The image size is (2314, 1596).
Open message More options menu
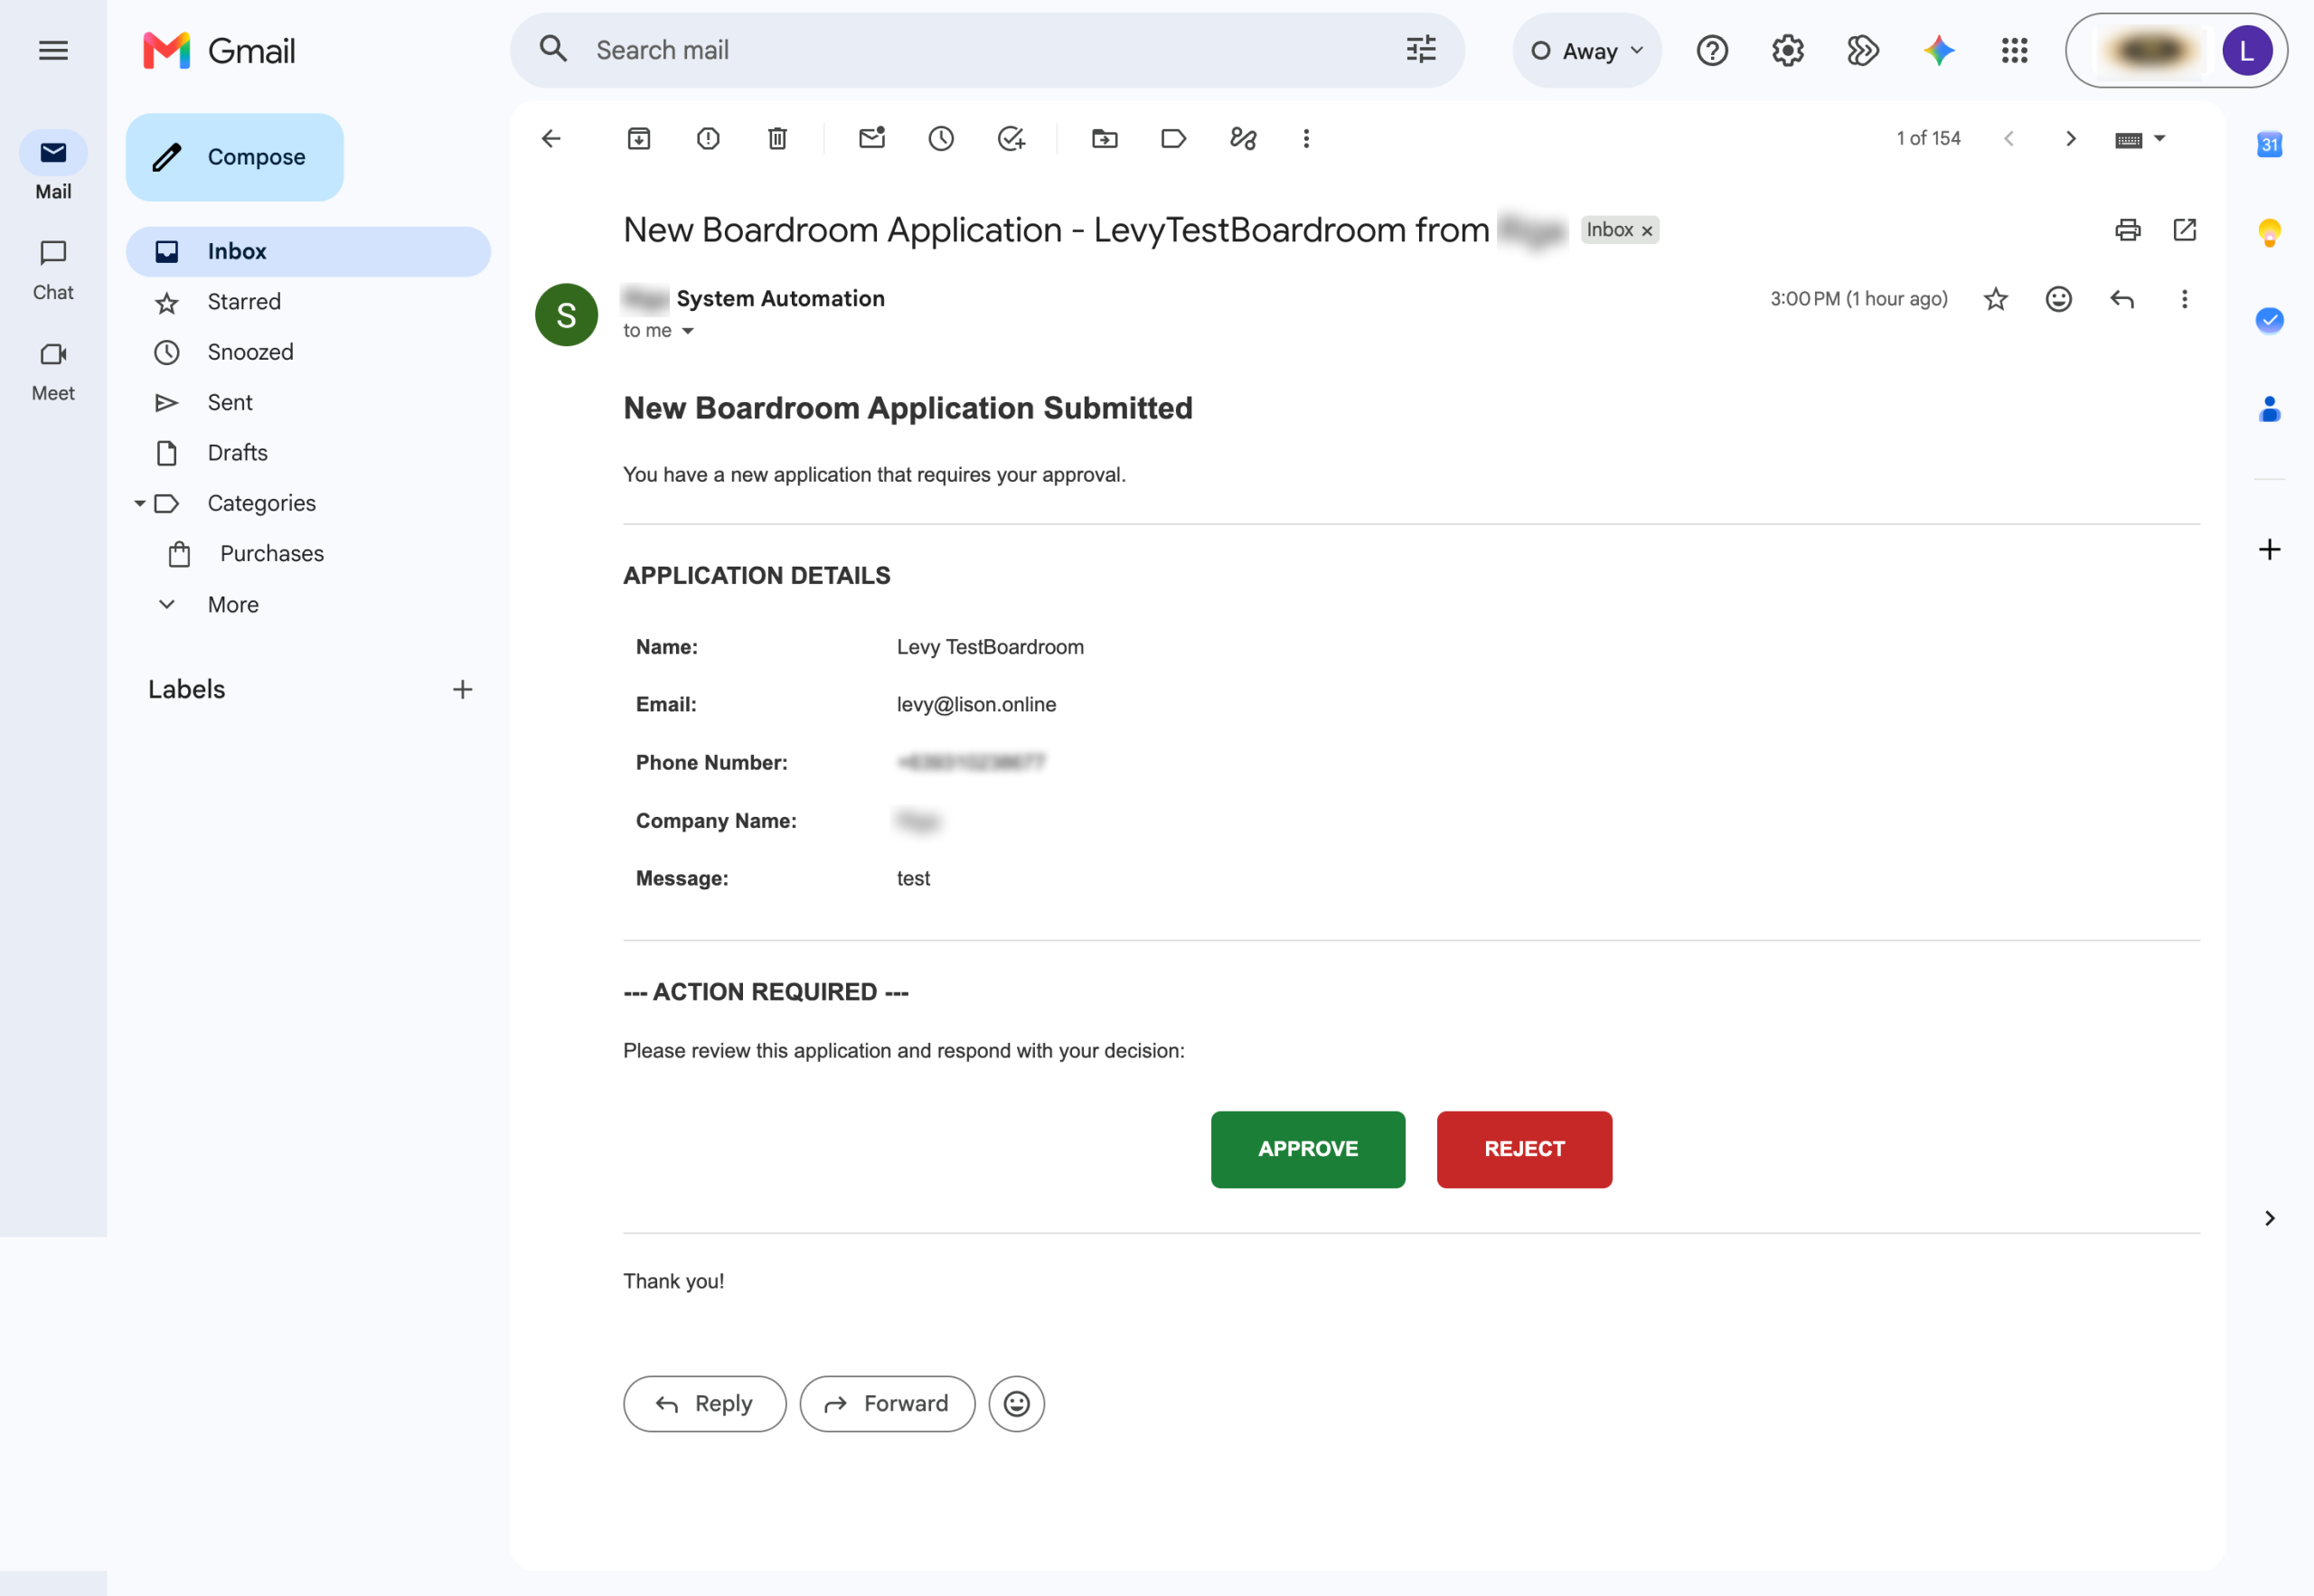coord(2185,299)
